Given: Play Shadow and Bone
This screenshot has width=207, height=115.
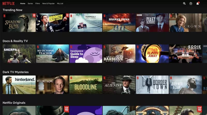Looking at the screenshot, I should (x=19, y=22).
